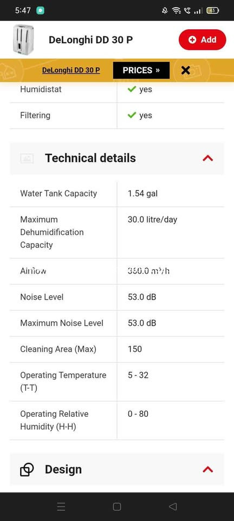Tap the battery indicator in status bar
The width and height of the screenshot is (234, 521).
(x=212, y=11)
